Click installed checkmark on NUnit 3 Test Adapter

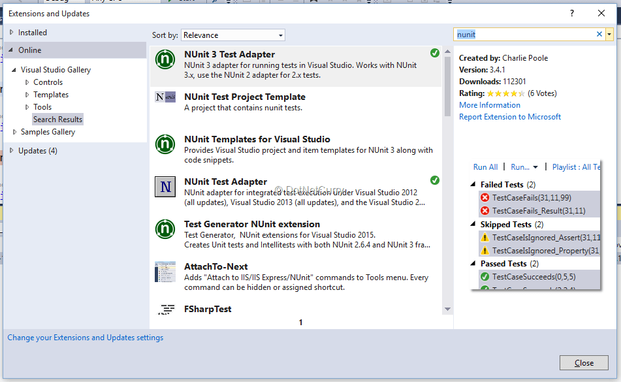point(435,53)
